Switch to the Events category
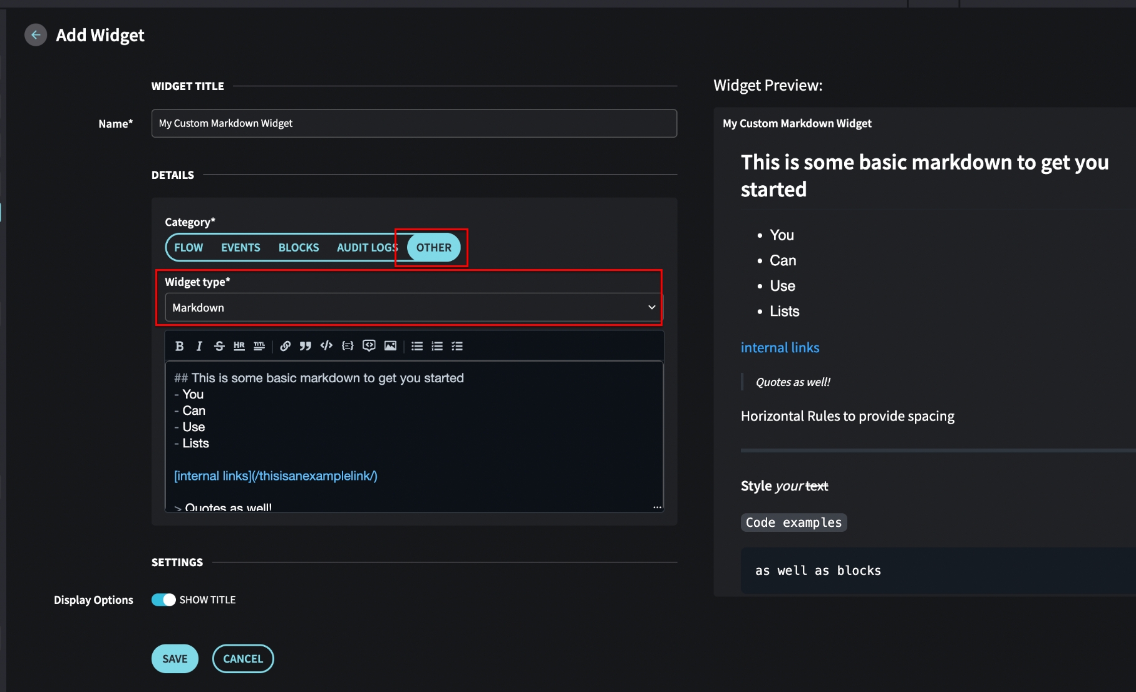This screenshot has width=1136, height=692. (240, 248)
